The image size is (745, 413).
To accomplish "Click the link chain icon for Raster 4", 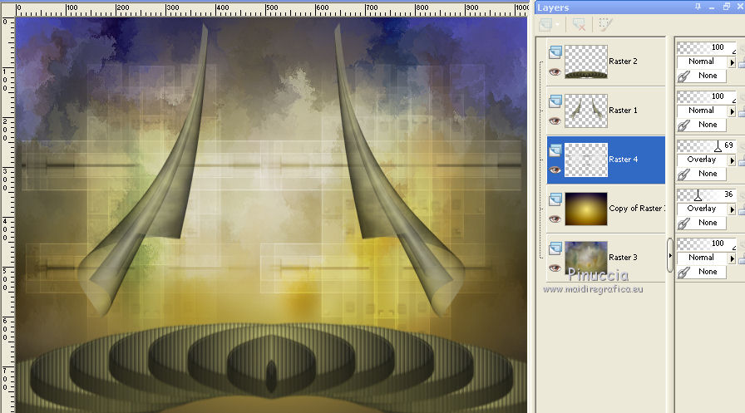I will (x=683, y=175).
